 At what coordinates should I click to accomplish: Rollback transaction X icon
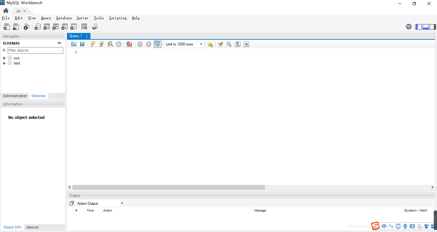(x=148, y=44)
